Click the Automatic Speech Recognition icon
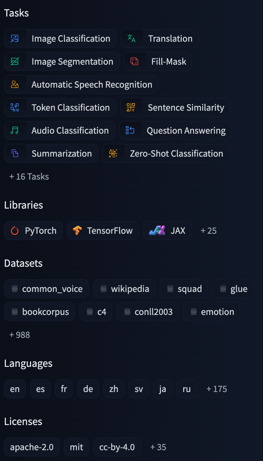 point(15,85)
